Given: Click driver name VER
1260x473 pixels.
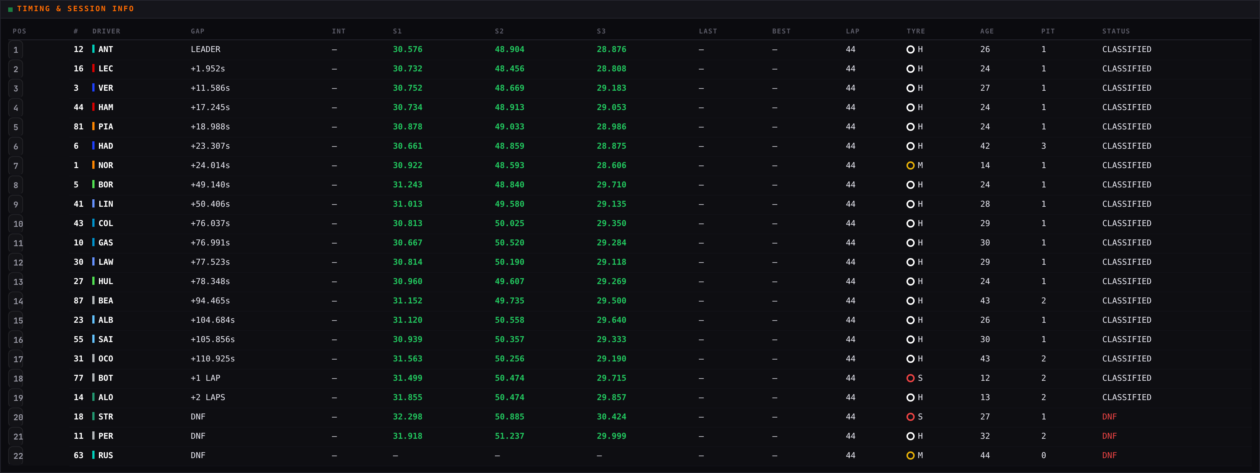Looking at the screenshot, I should click(106, 88).
